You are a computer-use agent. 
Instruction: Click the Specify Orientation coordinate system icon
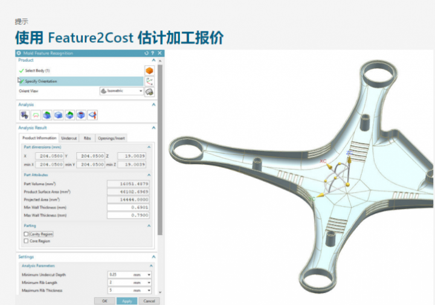pos(149,82)
